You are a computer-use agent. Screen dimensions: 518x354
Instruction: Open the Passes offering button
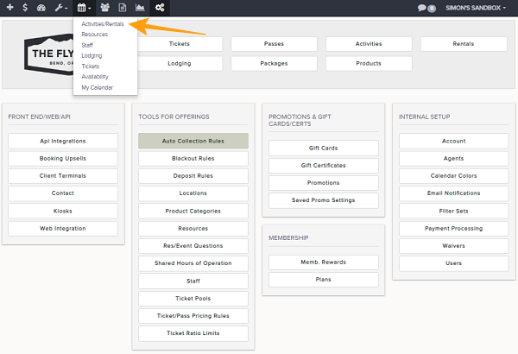pos(274,44)
